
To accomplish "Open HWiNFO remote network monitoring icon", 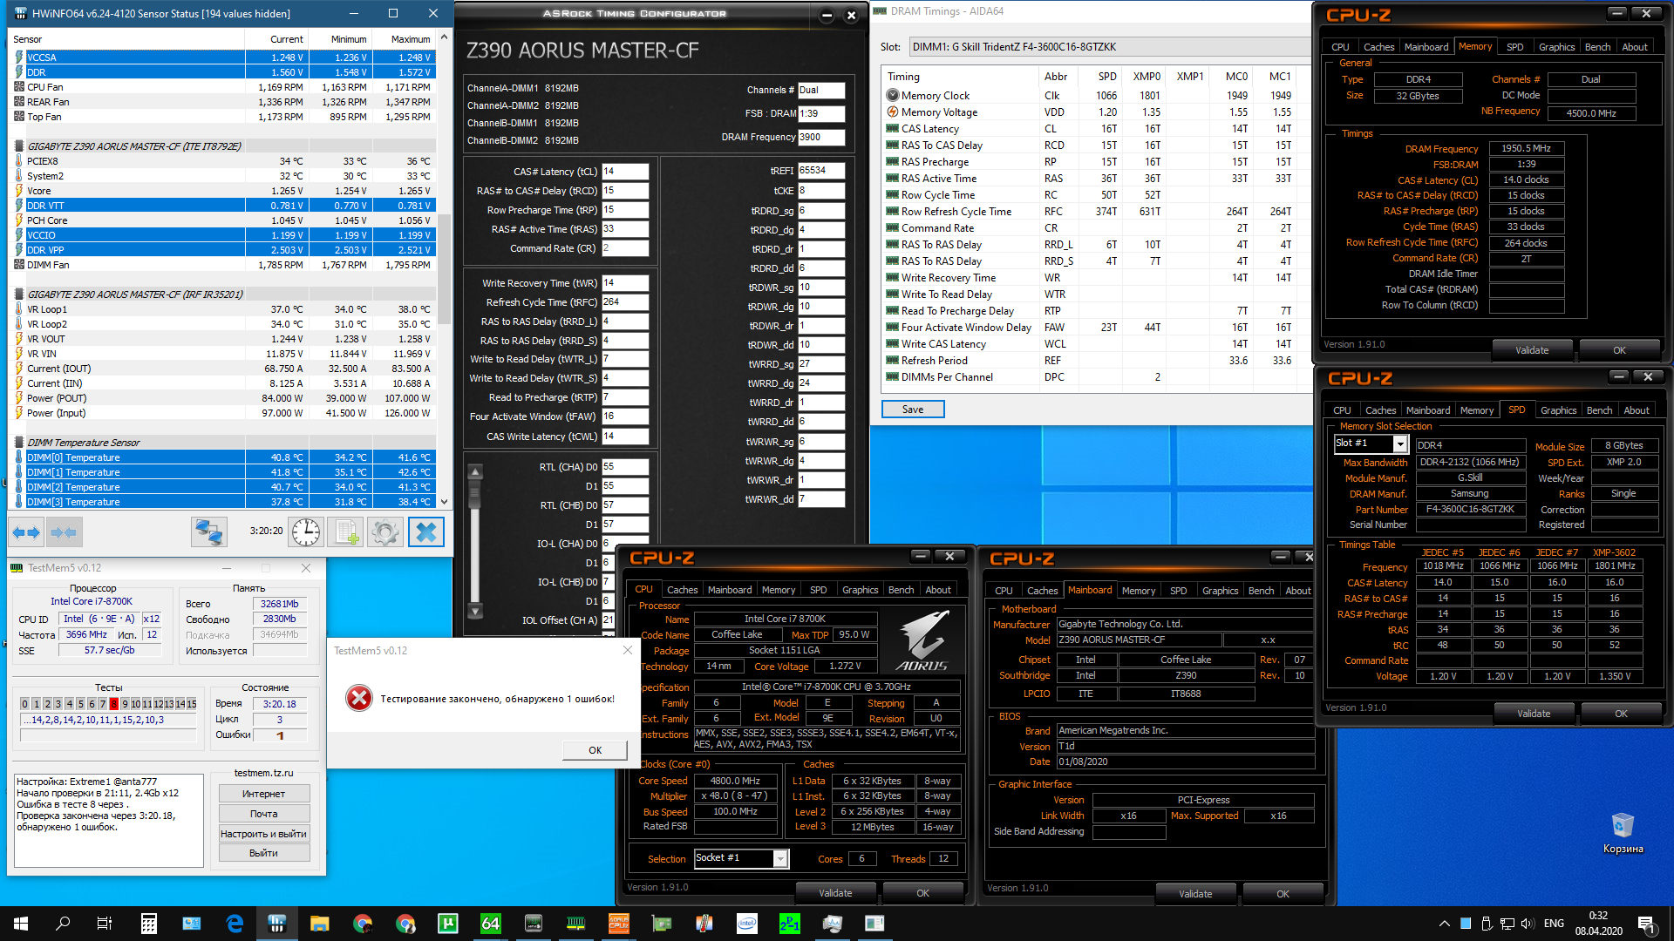I will [x=209, y=531].
